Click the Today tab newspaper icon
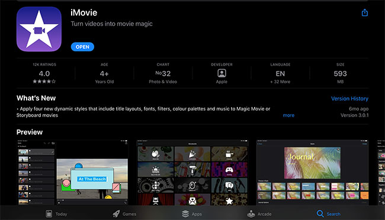385x220 pixels. 49,214
